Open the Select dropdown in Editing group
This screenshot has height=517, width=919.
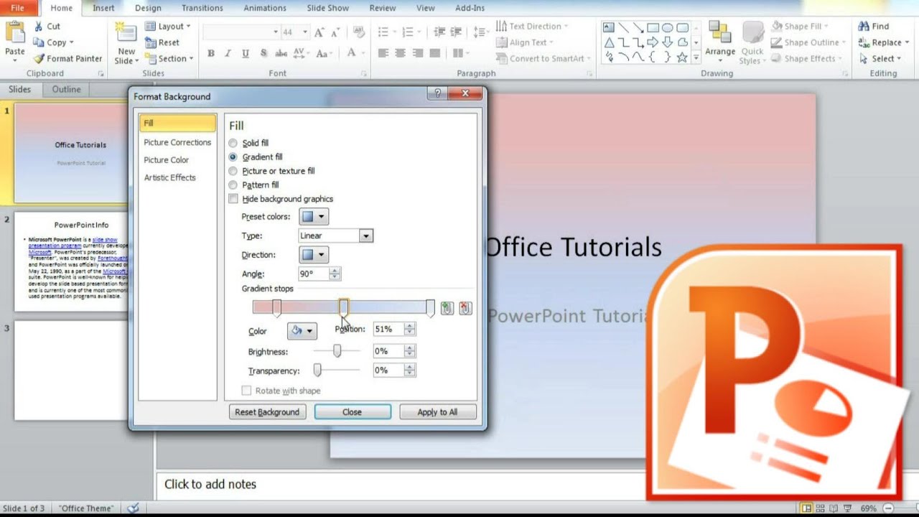tap(880, 59)
